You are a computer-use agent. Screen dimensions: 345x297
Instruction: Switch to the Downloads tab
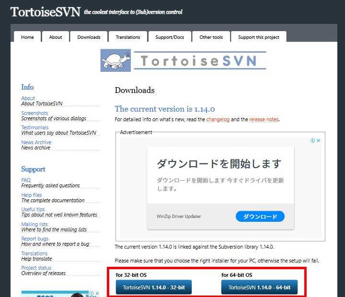[89, 37]
